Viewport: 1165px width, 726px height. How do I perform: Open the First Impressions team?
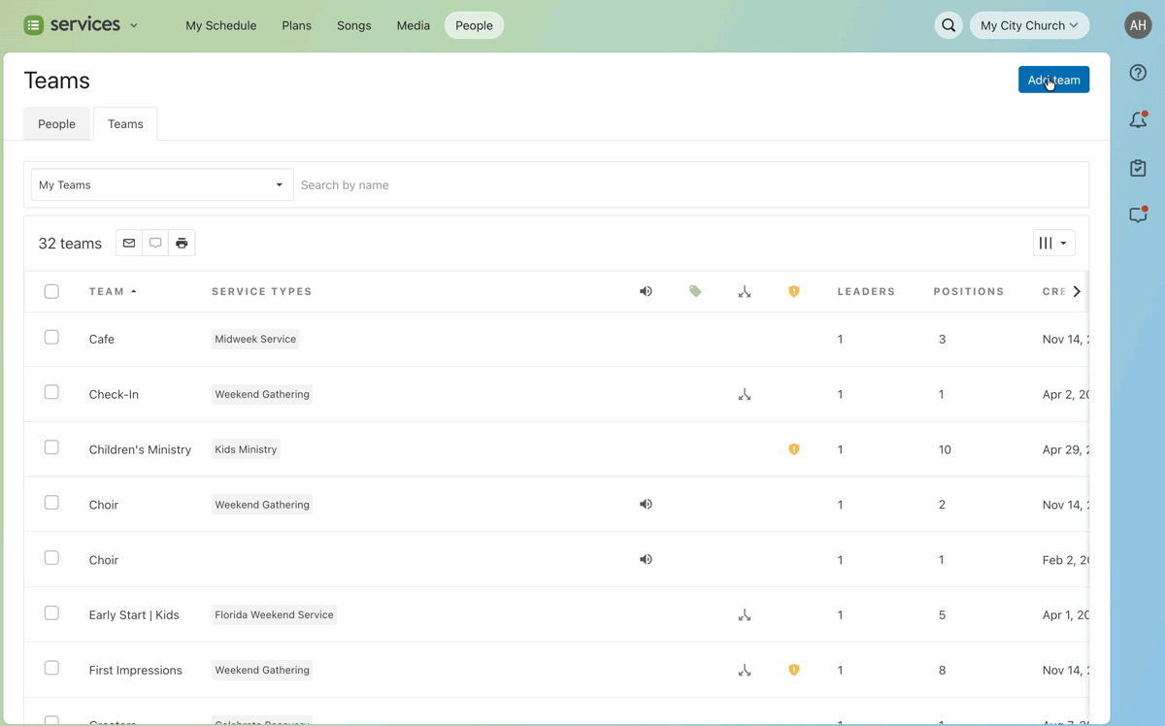click(135, 670)
